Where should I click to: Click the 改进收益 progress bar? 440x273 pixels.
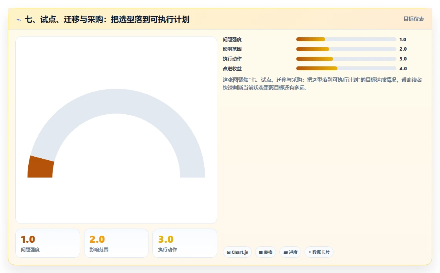[346, 68]
